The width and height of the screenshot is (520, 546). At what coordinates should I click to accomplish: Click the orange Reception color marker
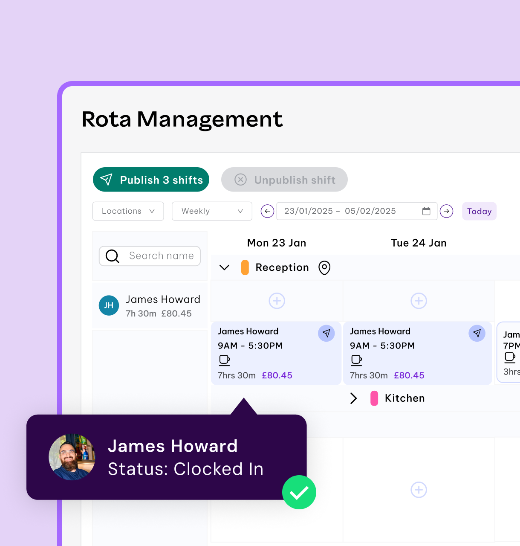pyautogui.click(x=245, y=267)
